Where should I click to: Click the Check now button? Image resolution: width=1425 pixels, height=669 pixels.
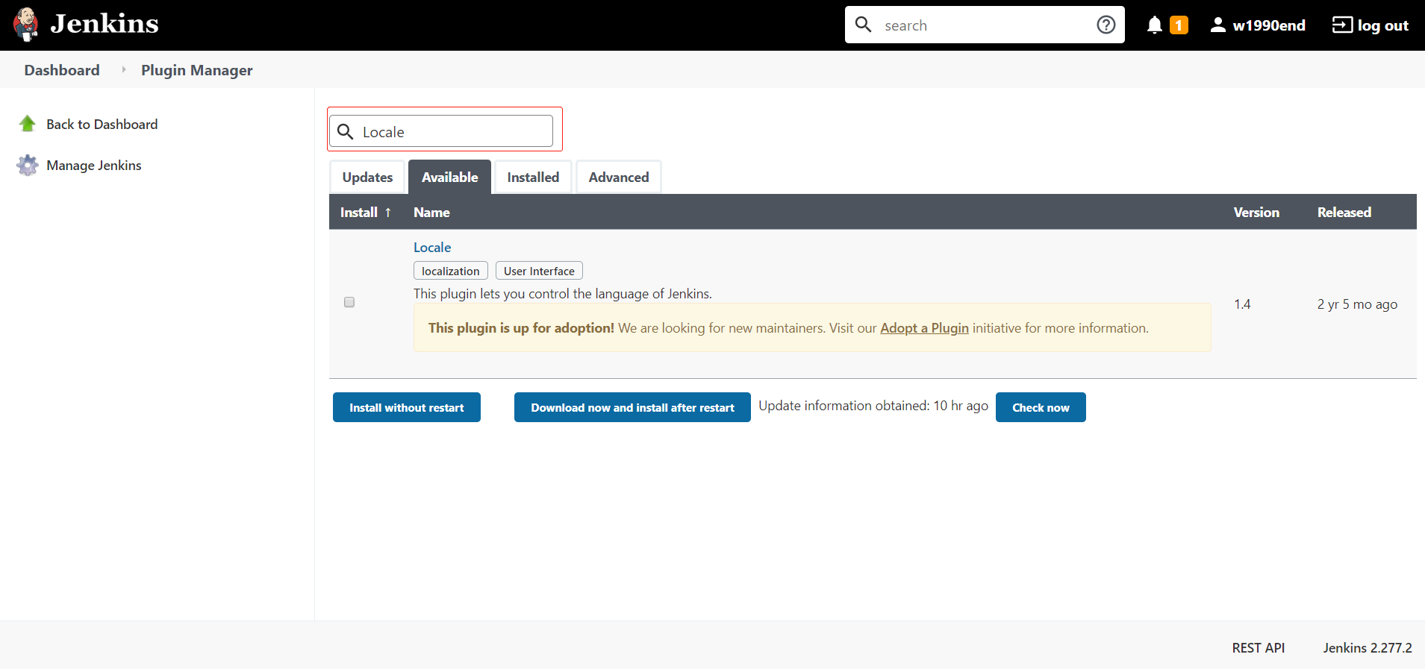1041,407
